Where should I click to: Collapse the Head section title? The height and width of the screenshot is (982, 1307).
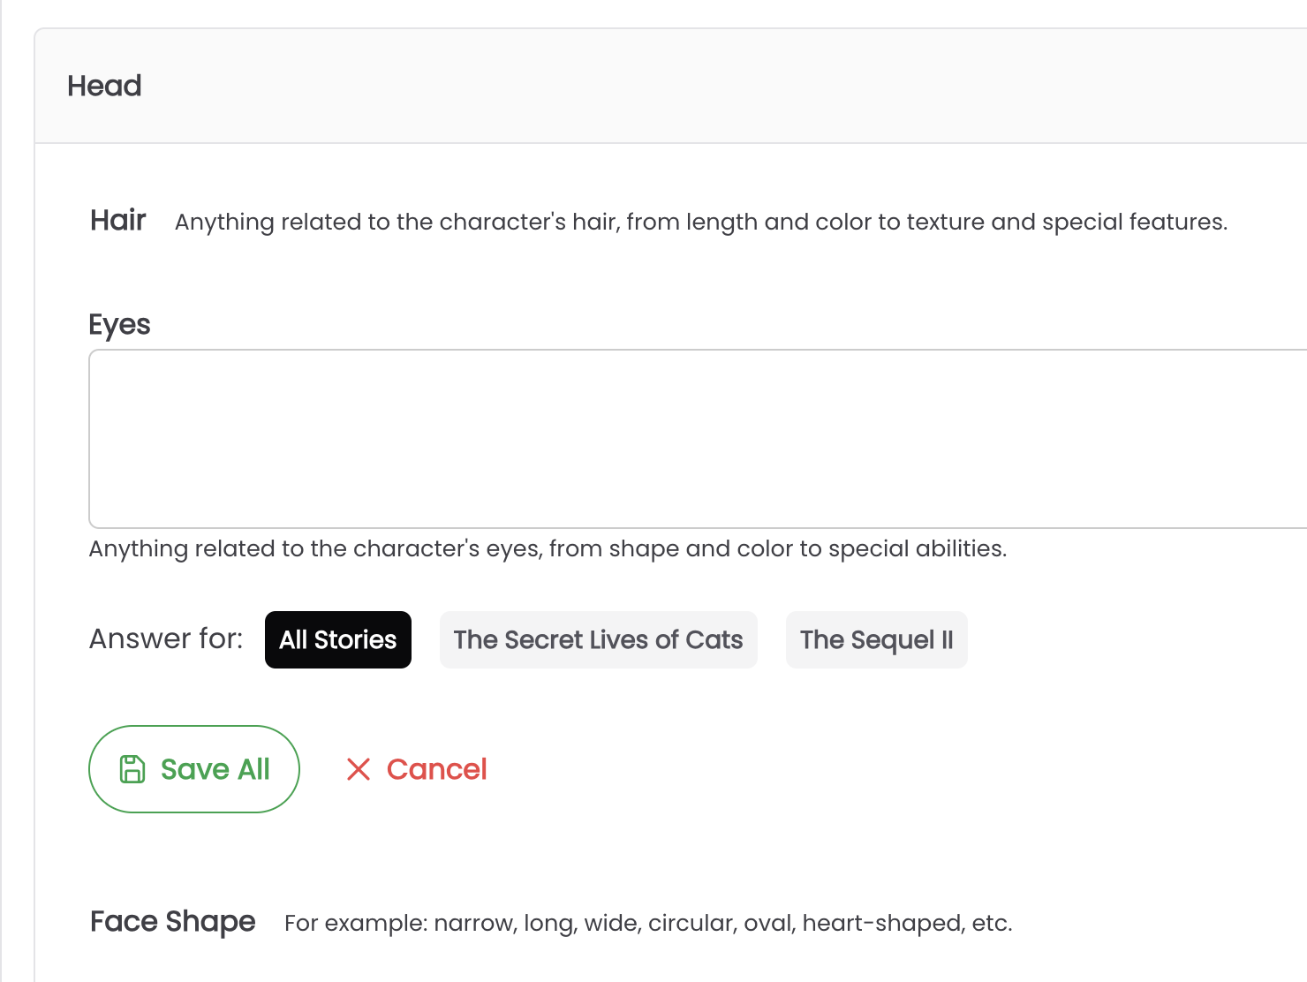pos(104,86)
